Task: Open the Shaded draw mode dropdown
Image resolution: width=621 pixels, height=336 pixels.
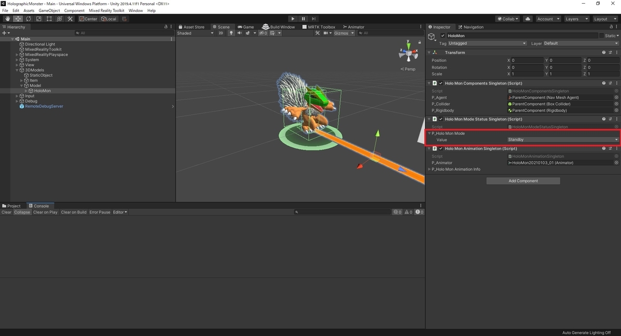Action: (x=195, y=33)
